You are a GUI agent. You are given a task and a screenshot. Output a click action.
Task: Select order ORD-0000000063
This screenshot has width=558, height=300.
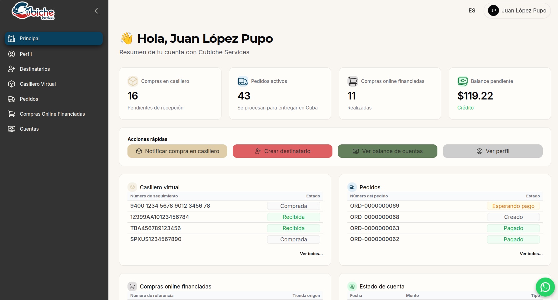375,228
